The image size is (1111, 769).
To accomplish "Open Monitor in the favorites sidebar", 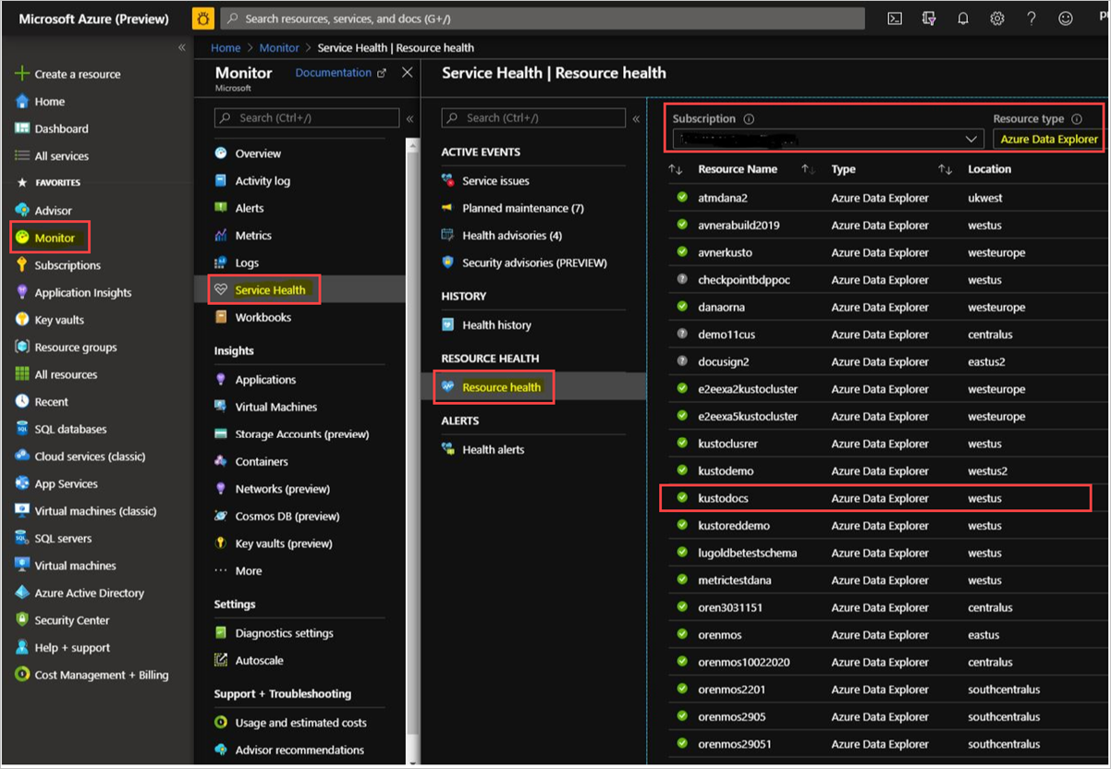I will click(55, 238).
